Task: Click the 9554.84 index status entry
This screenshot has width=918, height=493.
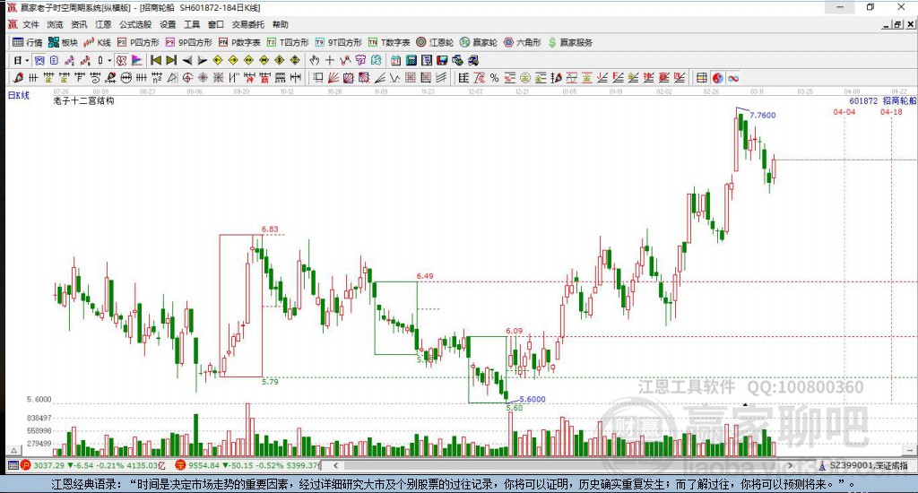Action: [x=249, y=465]
